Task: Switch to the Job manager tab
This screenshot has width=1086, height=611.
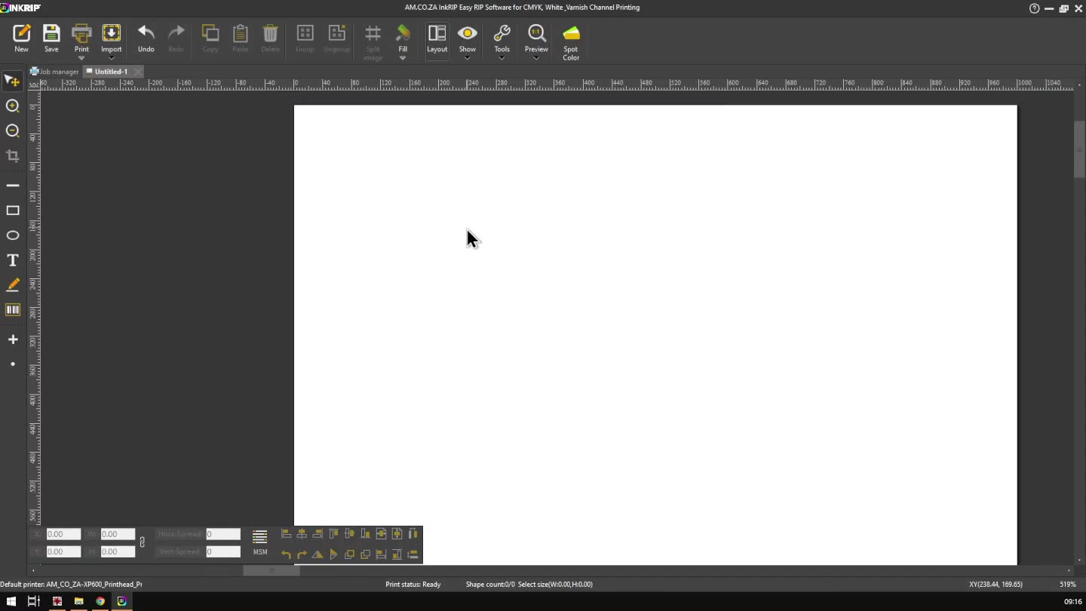Action: coord(54,72)
